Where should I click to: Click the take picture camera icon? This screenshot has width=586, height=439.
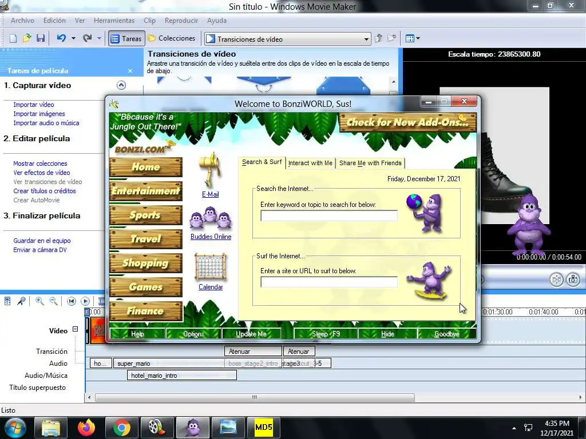pyautogui.click(x=573, y=279)
